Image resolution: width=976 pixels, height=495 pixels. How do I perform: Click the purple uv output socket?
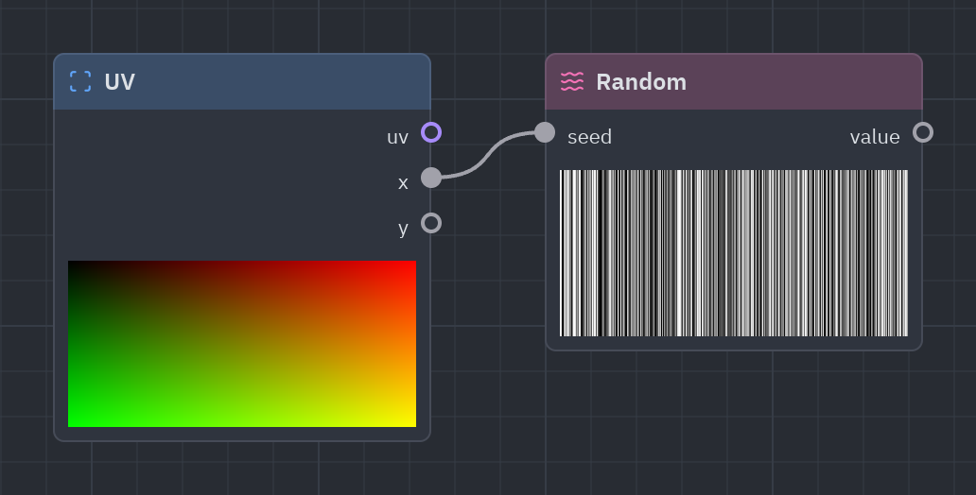[x=431, y=132]
